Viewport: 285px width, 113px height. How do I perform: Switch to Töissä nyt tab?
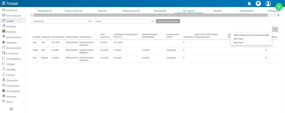102,11
